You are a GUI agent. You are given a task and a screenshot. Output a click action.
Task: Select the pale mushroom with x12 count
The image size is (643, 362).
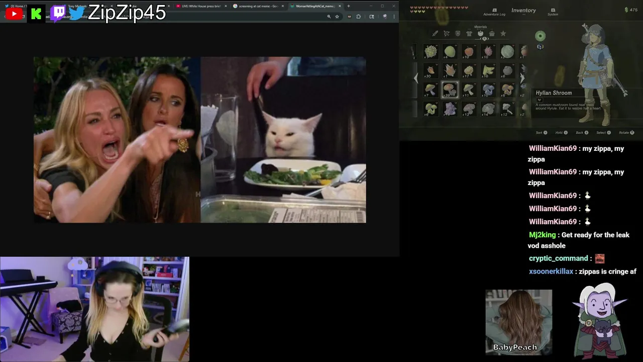coord(507,109)
